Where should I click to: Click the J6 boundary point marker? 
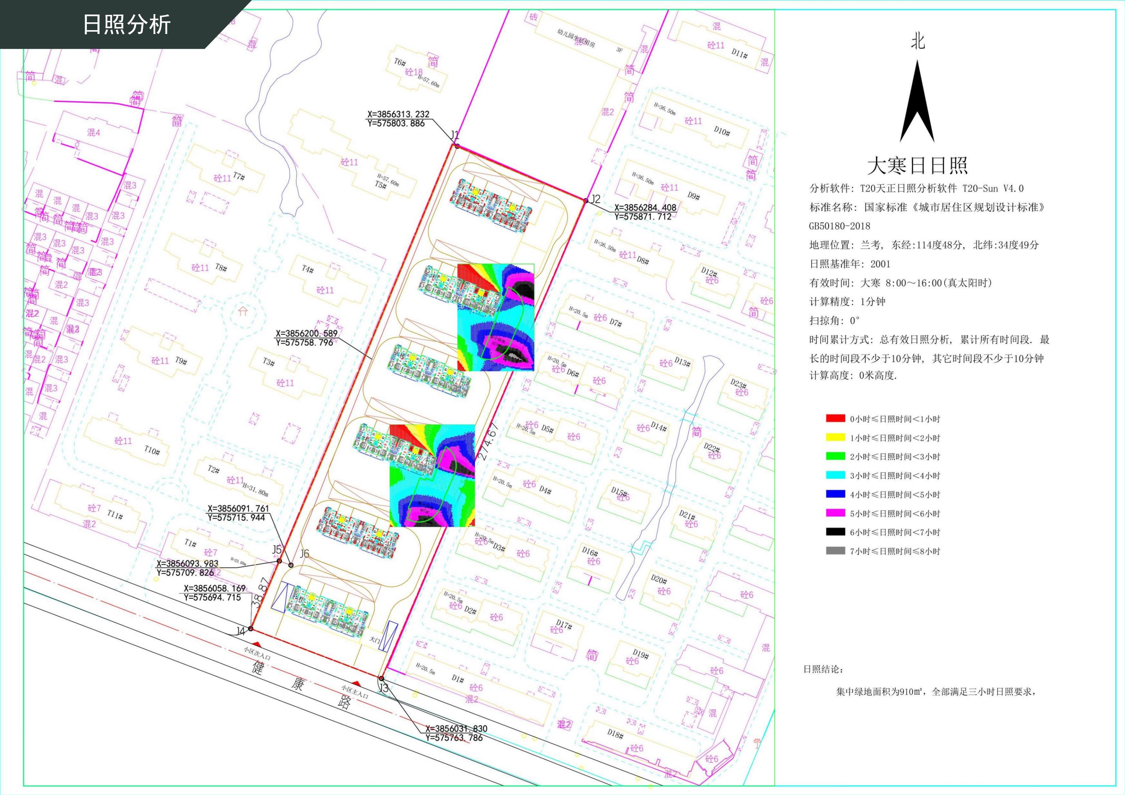pos(291,565)
